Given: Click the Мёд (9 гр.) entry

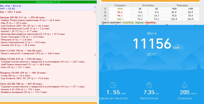Looking at the screenshot, I should point(16,23).
